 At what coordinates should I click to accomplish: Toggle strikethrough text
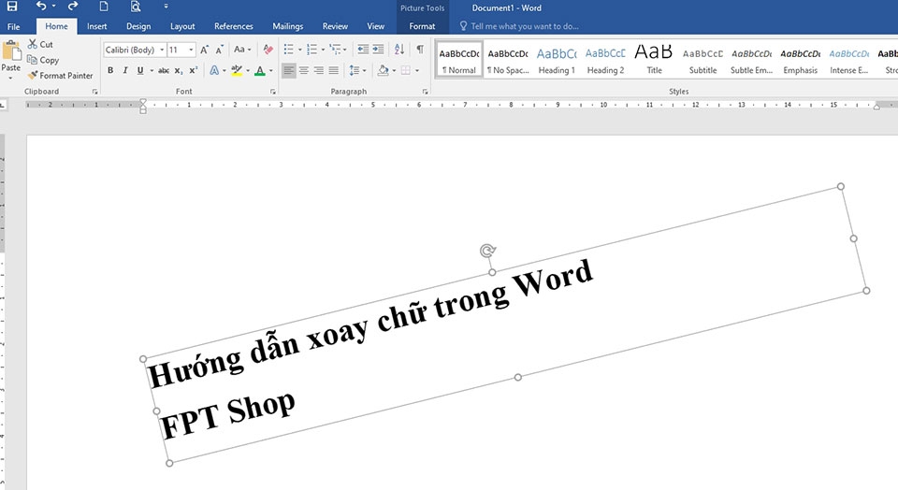163,70
